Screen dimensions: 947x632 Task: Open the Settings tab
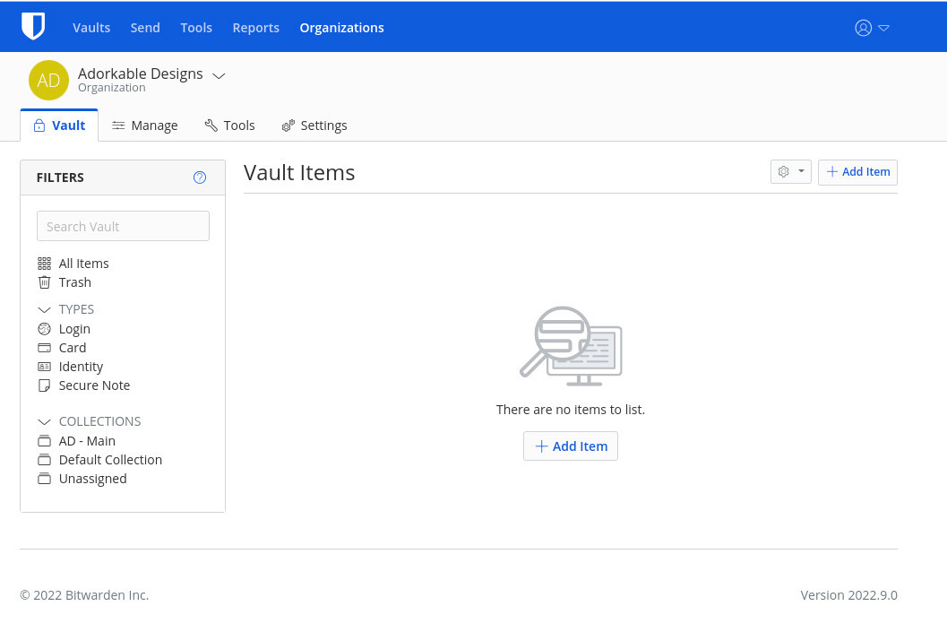pos(314,126)
